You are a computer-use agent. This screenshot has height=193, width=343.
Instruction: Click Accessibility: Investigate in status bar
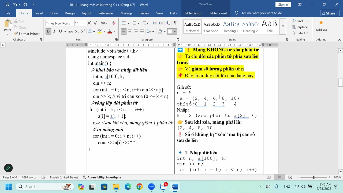[102, 177]
